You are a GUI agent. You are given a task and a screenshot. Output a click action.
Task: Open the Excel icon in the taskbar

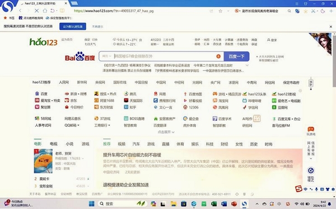tap(214, 203)
